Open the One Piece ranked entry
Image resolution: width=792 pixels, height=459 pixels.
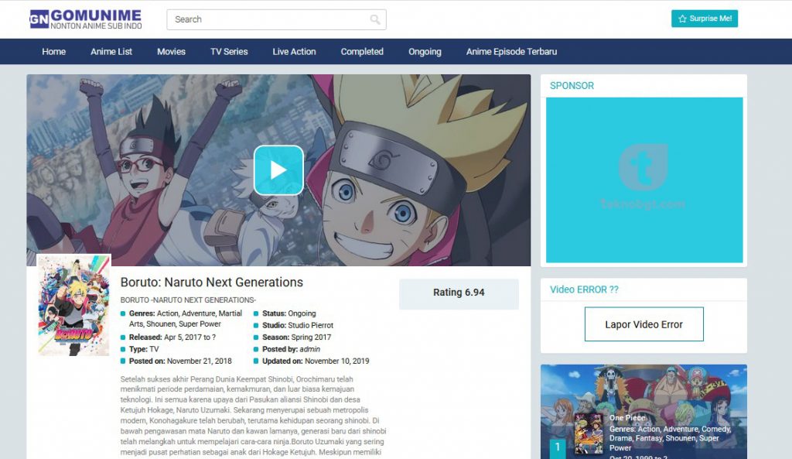[x=643, y=412]
